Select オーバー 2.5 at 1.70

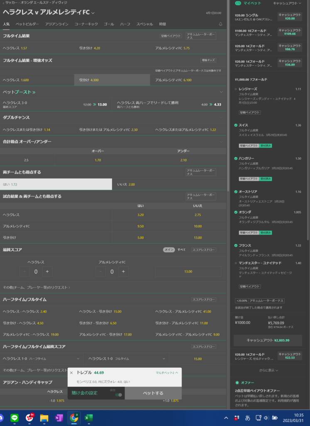pyautogui.click(x=98, y=160)
